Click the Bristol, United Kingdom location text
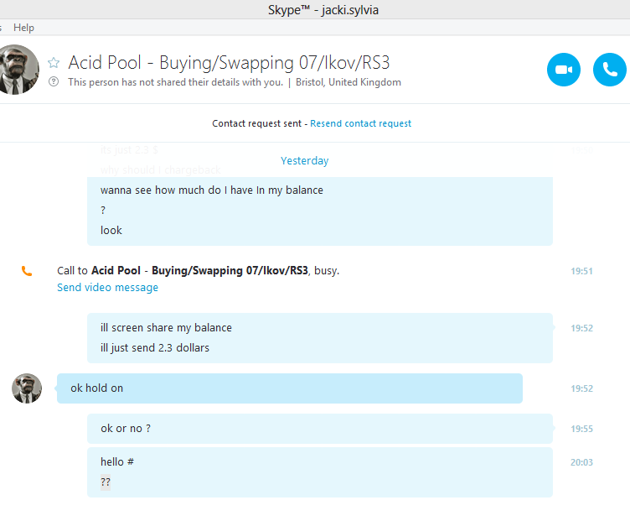 click(x=348, y=82)
